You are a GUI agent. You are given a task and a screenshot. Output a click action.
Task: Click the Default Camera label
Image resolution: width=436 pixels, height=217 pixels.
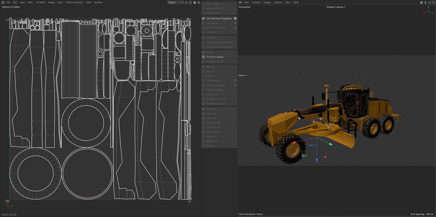coord(335,7)
